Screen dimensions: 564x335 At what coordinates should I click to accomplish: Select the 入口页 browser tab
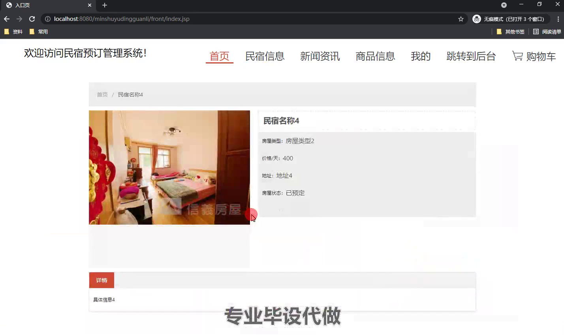(47, 5)
